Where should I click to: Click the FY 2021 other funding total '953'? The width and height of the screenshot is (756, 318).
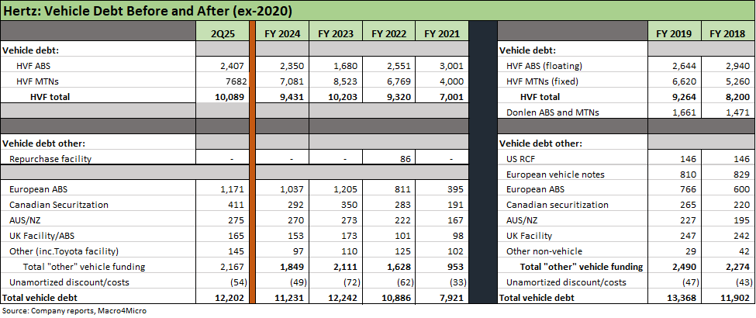click(455, 267)
